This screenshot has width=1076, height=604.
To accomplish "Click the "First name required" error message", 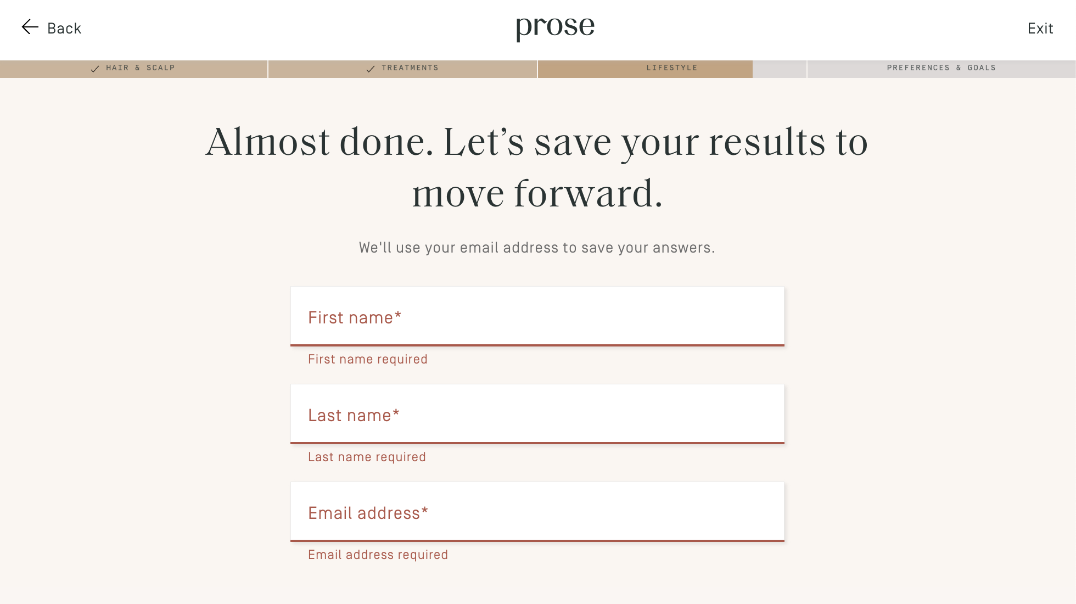I will tap(367, 359).
